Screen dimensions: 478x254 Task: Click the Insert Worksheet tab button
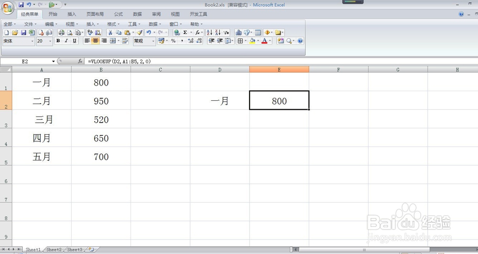[91, 249]
